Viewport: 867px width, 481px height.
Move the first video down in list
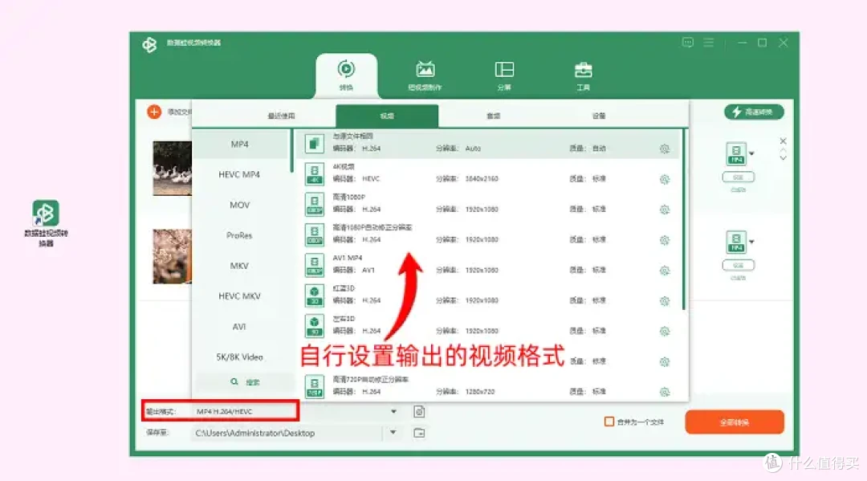point(783,158)
